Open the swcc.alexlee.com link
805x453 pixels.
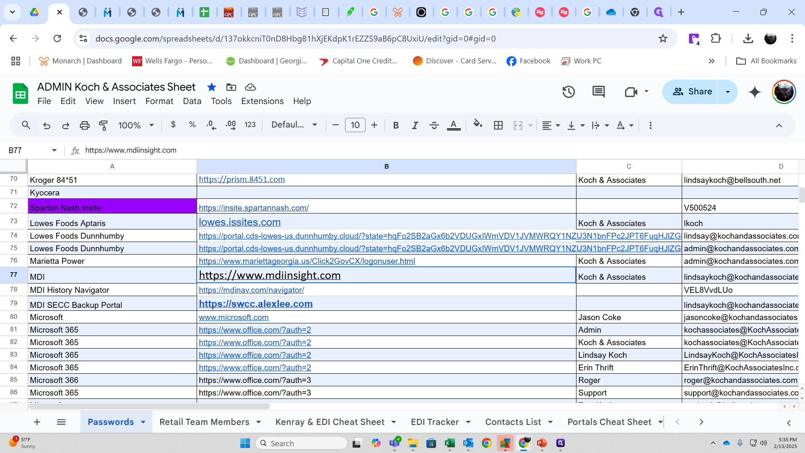(x=256, y=304)
